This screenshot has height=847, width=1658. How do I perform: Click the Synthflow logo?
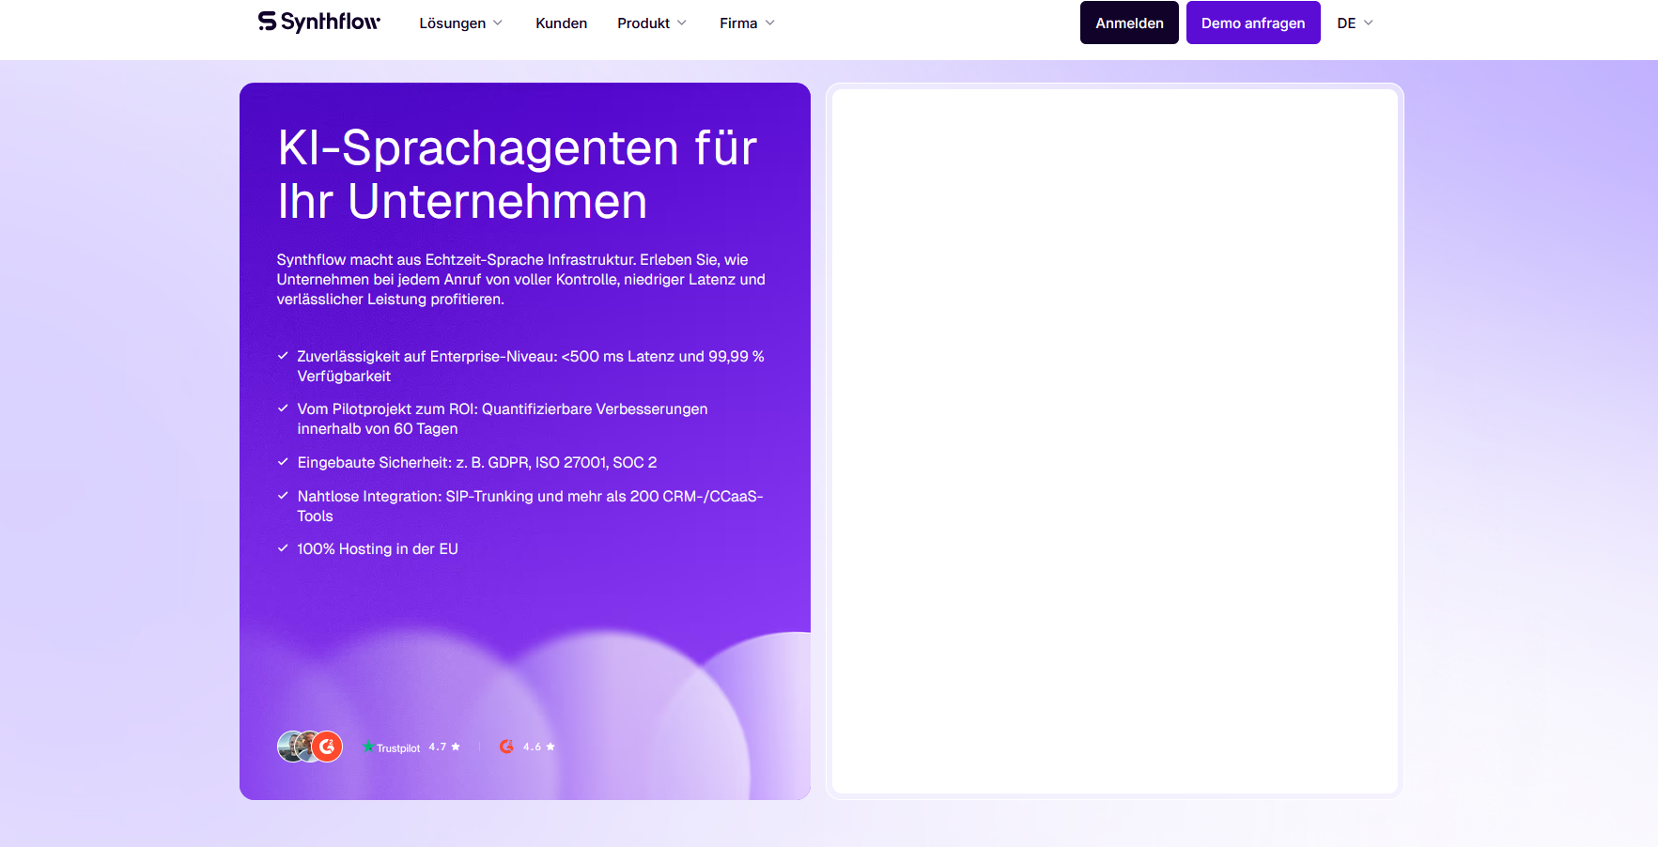(x=319, y=22)
